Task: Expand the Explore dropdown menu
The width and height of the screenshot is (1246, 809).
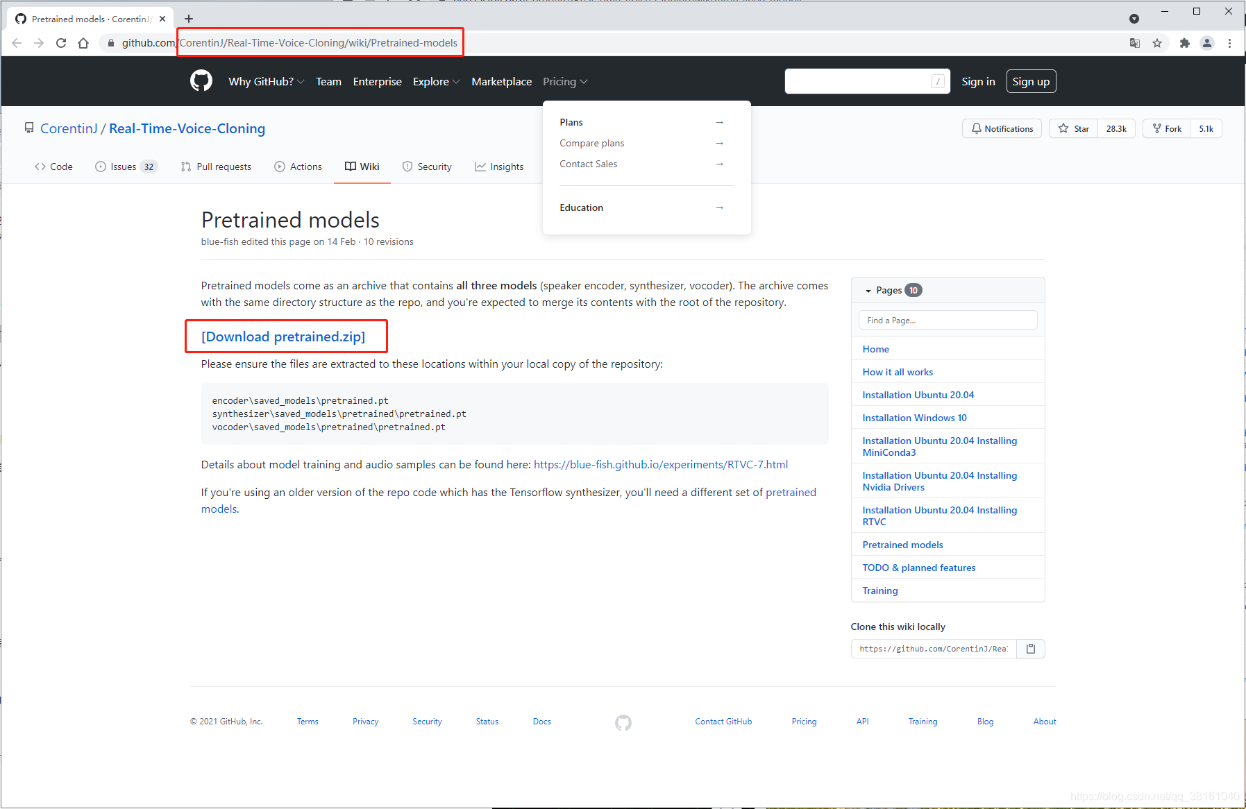Action: 436,81
